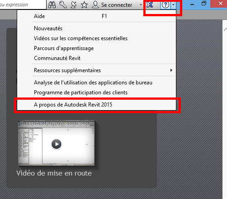Viewport: 227px width, 199px height.
Task: Click the Vidéo de mise en route caption
Action: click(54, 173)
